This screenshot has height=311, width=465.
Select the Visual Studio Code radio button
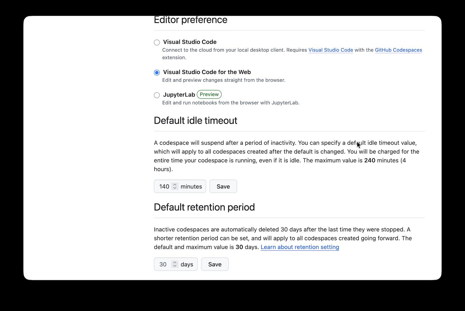[157, 43]
